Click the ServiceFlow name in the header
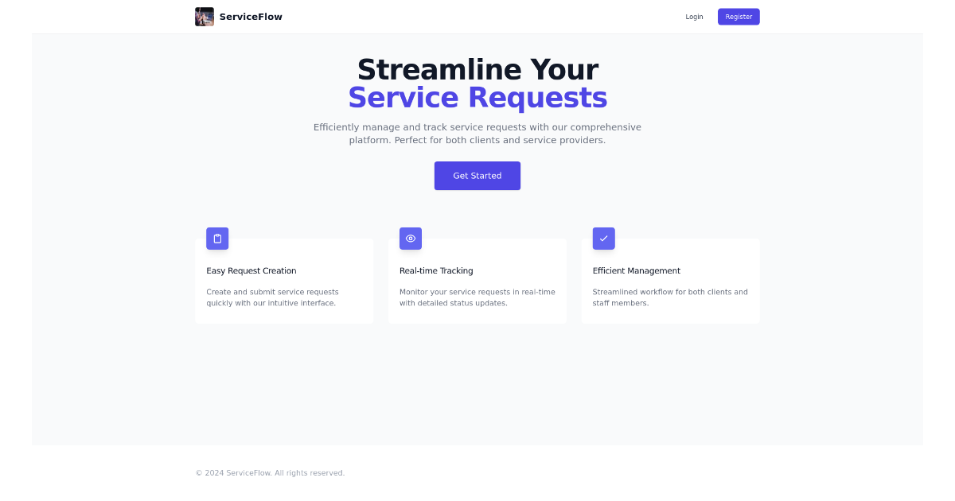 (251, 16)
